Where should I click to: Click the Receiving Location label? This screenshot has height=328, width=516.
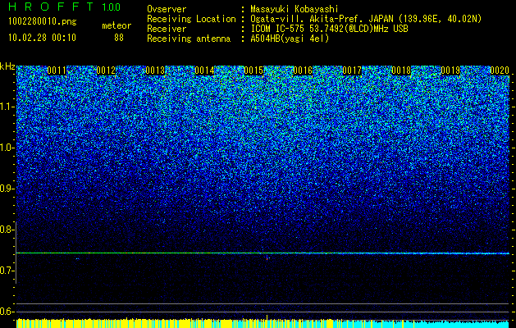pos(191,19)
